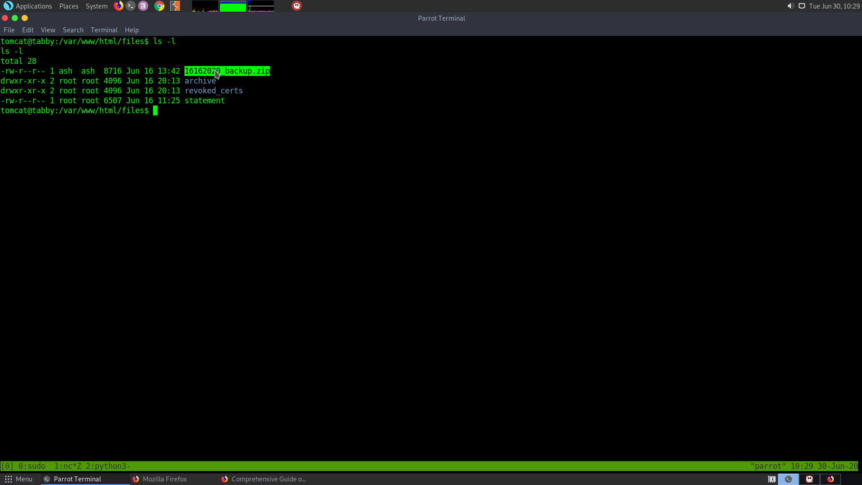The image size is (862, 485).
Task: Switch to Mozilla Firefox taskbar window
Action: [x=164, y=479]
